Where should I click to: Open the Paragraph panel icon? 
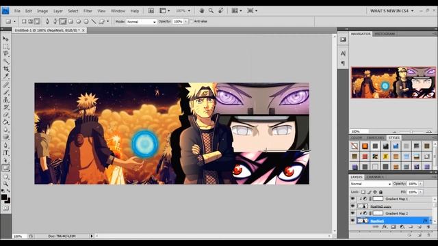click(x=343, y=63)
